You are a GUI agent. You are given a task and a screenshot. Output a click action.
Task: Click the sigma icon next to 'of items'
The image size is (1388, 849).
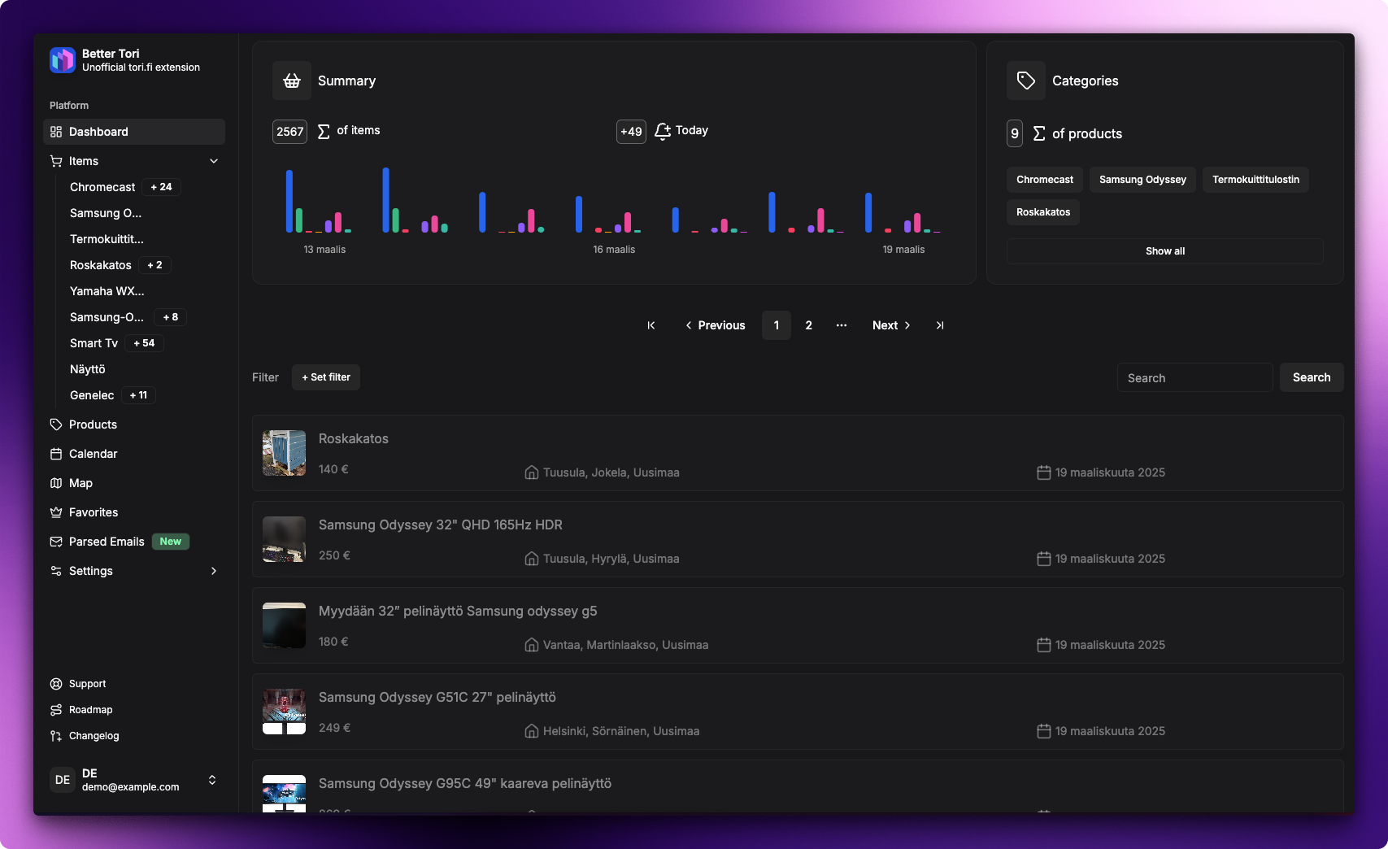click(324, 131)
